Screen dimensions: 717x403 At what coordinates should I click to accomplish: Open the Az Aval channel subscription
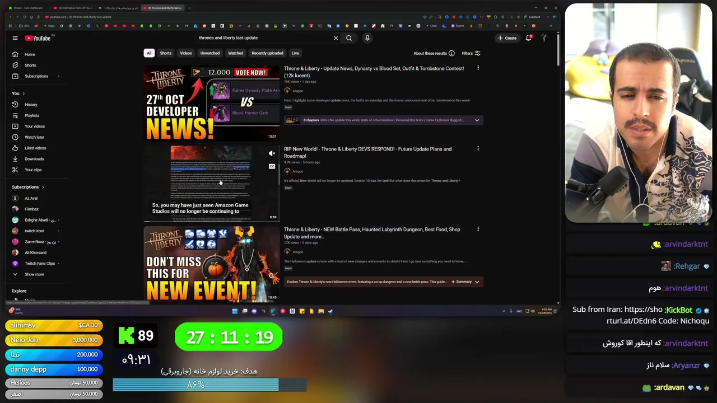[x=31, y=198]
